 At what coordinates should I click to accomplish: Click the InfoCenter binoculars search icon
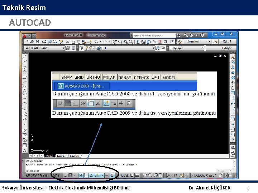click(x=178, y=35)
